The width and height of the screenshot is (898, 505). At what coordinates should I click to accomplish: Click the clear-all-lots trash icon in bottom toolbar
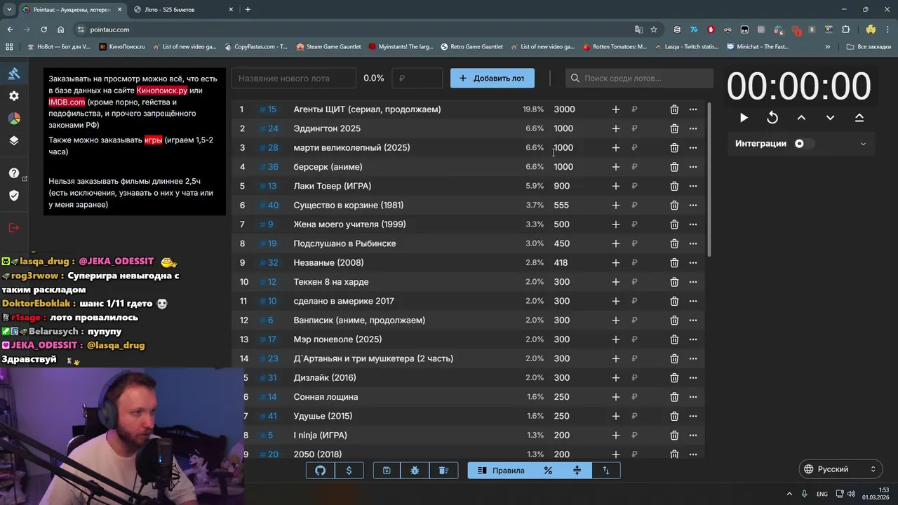tap(444, 471)
